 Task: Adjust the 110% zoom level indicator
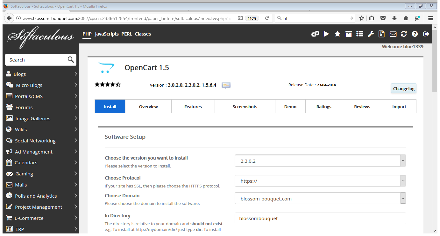pos(252,18)
